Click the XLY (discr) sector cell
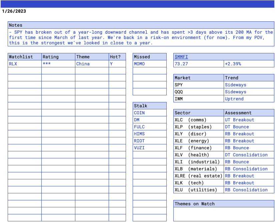 click(x=199, y=134)
